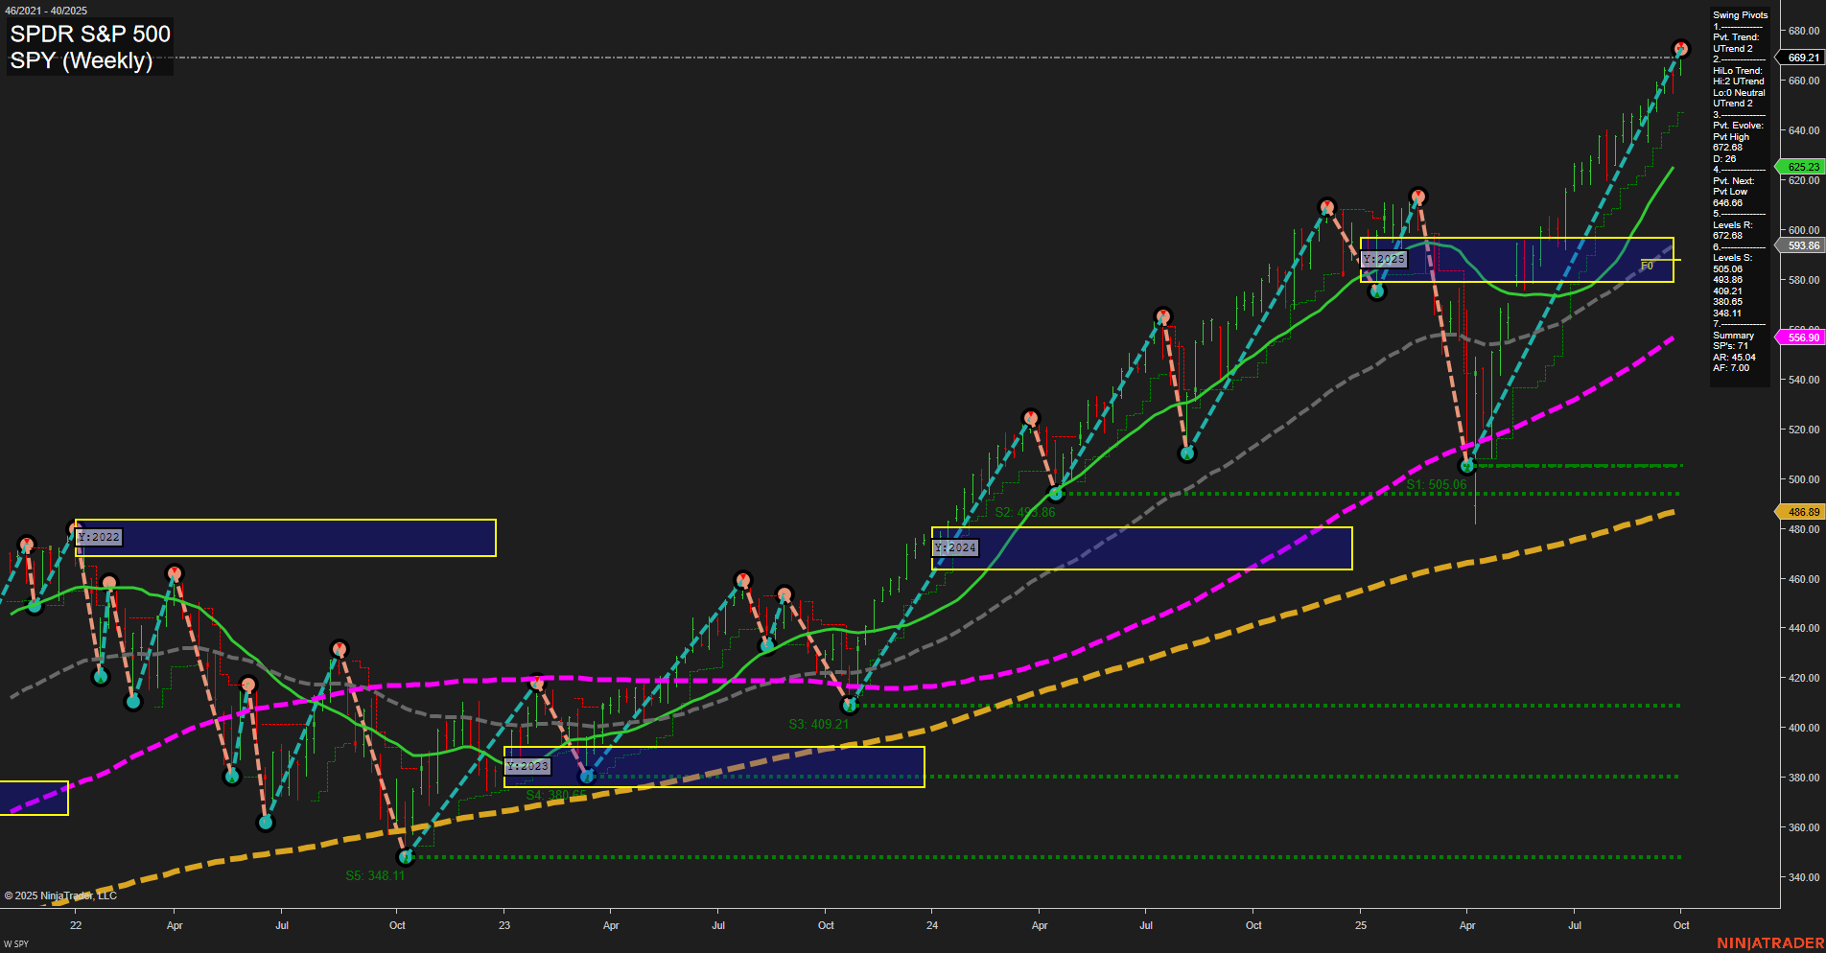Click the teal pivot dot near S1: 505.06

[1468, 466]
